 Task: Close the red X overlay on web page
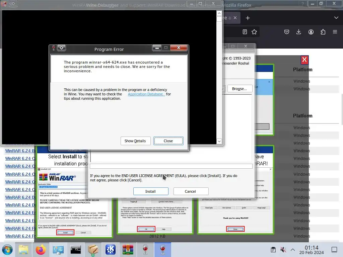coord(304,60)
